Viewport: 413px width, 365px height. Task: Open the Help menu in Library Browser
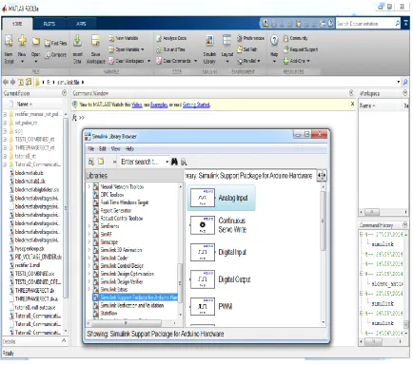click(129, 148)
